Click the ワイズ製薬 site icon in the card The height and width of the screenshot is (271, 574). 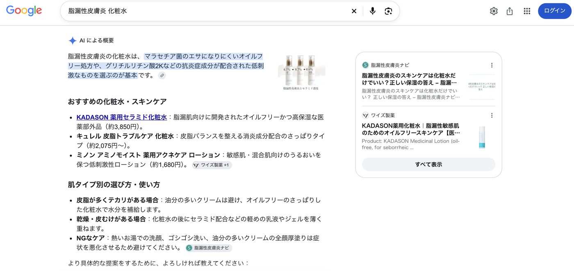pos(365,115)
